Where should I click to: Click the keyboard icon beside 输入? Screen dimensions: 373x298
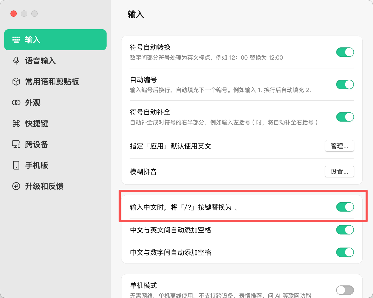click(16, 40)
